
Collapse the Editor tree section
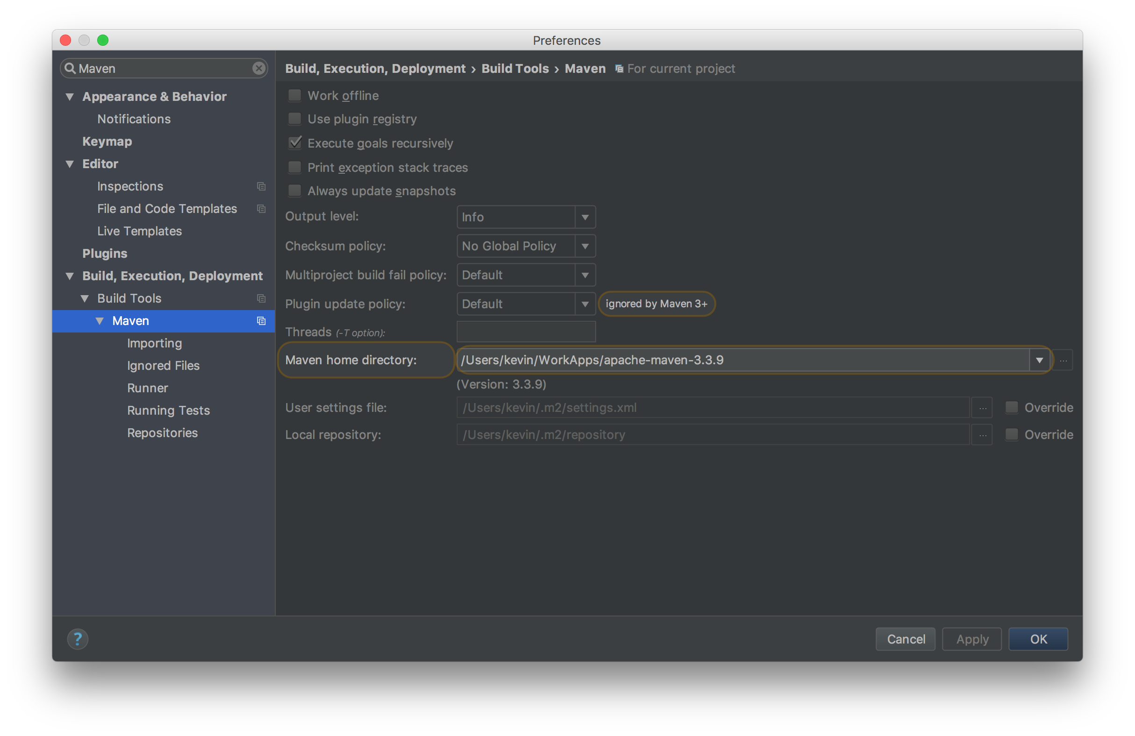click(x=70, y=164)
